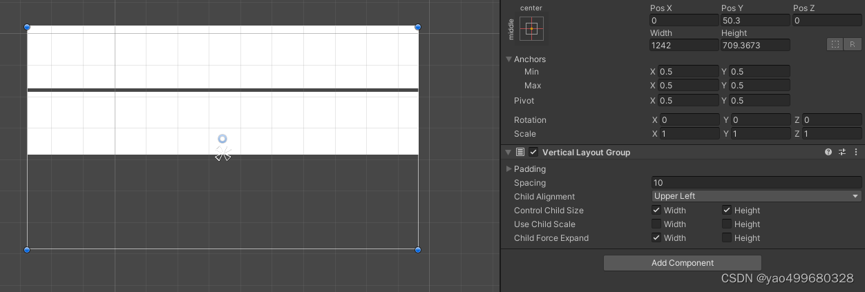Enable Use Child Scale Width

click(656, 224)
